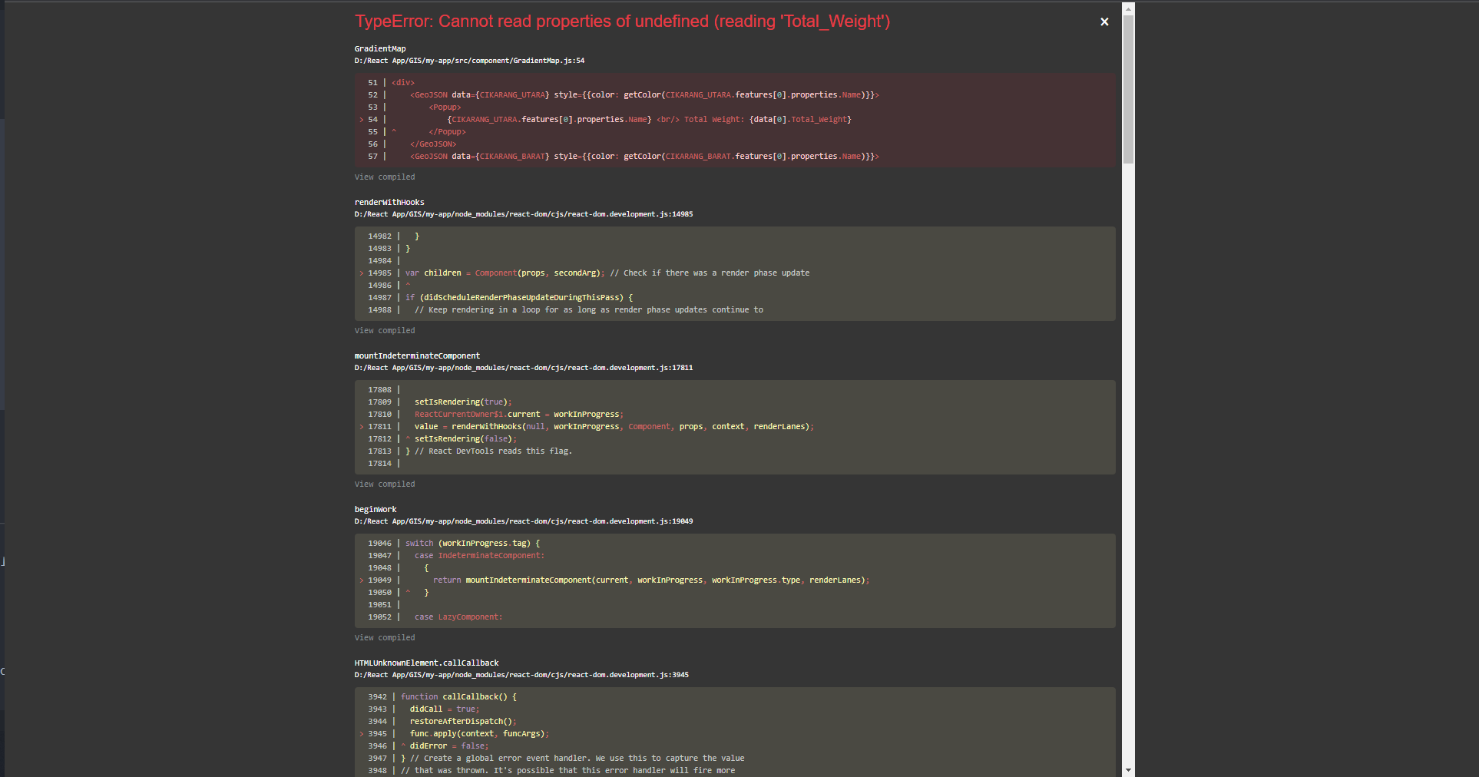1479x777 pixels.
Task: Click the scrollbar down arrow
Action: pos(1128,770)
